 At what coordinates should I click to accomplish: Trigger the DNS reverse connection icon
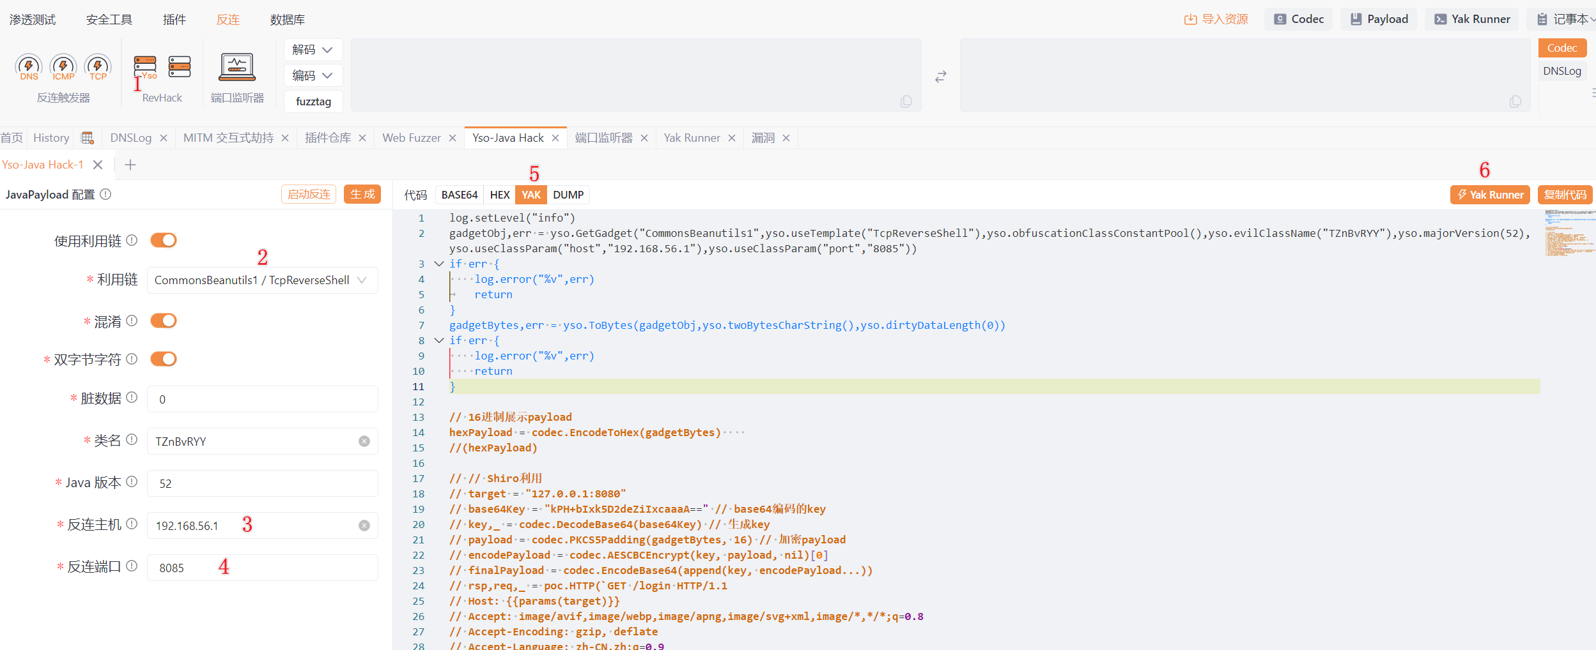point(29,67)
